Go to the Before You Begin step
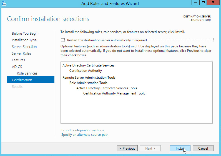221x156 pixels. (x=25, y=34)
